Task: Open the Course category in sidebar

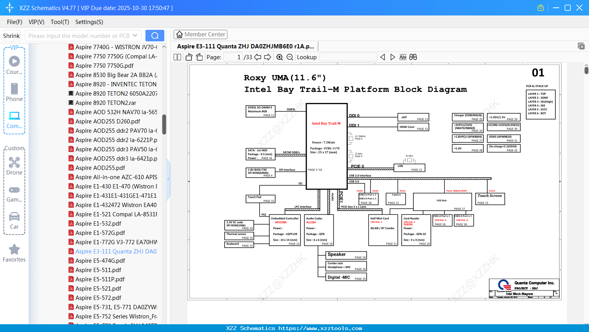Action: click(14, 65)
